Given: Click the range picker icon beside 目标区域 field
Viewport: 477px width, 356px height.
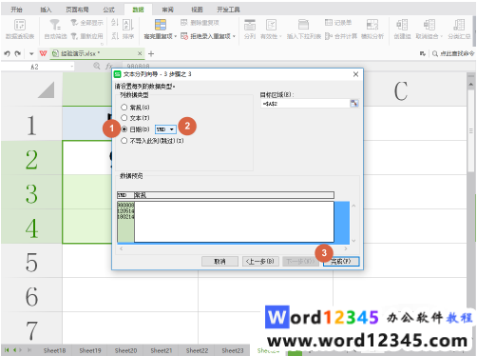Looking at the screenshot, I should click(354, 104).
